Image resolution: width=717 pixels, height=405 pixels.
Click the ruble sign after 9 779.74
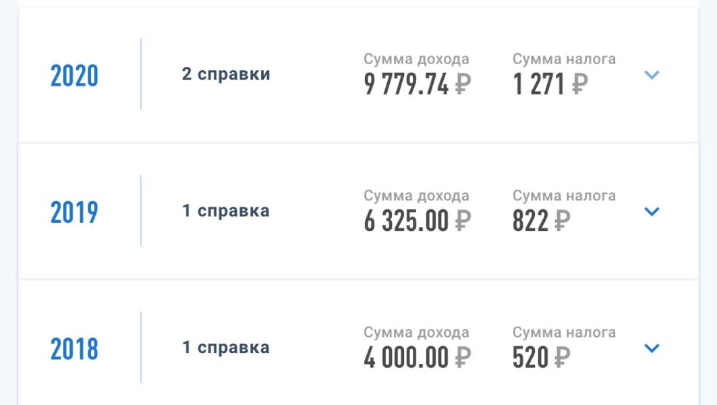[462, 85]
